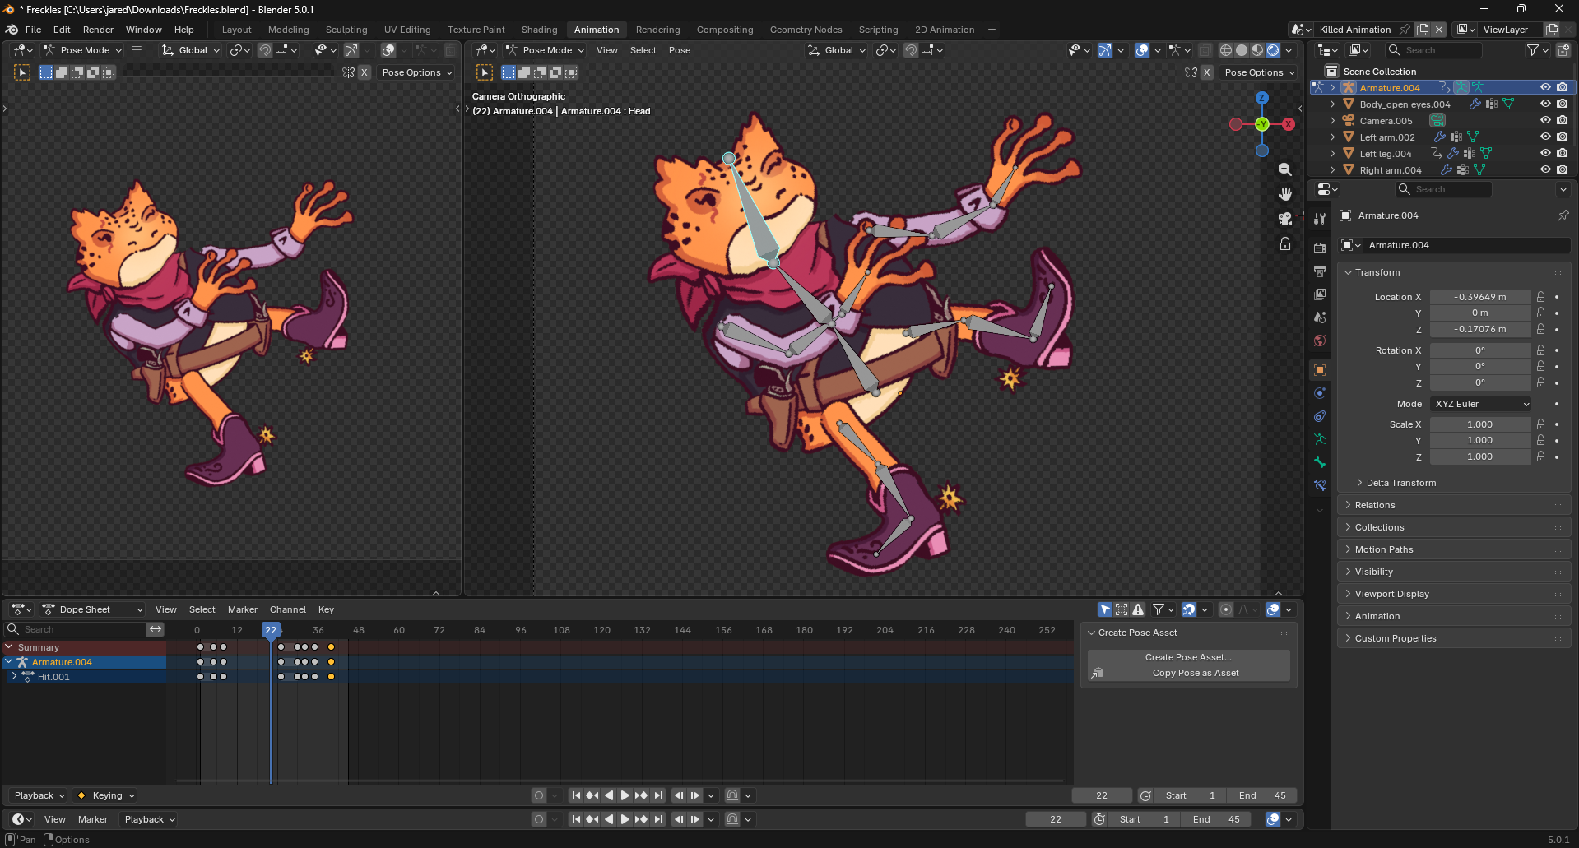Open the viewport Pose menu
Viewport: 1579px width, 848px height.
(x=680, y=50)
